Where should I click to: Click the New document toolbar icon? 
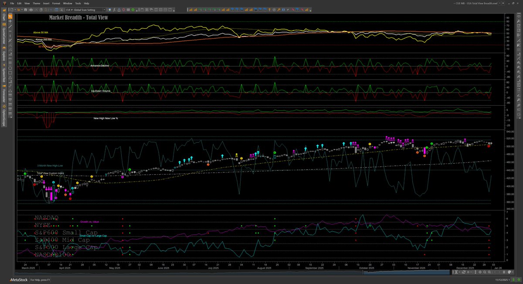pyautogui.click(x=12, y=10)
